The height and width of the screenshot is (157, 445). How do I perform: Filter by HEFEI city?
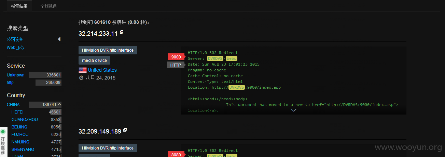click(17, 112)
